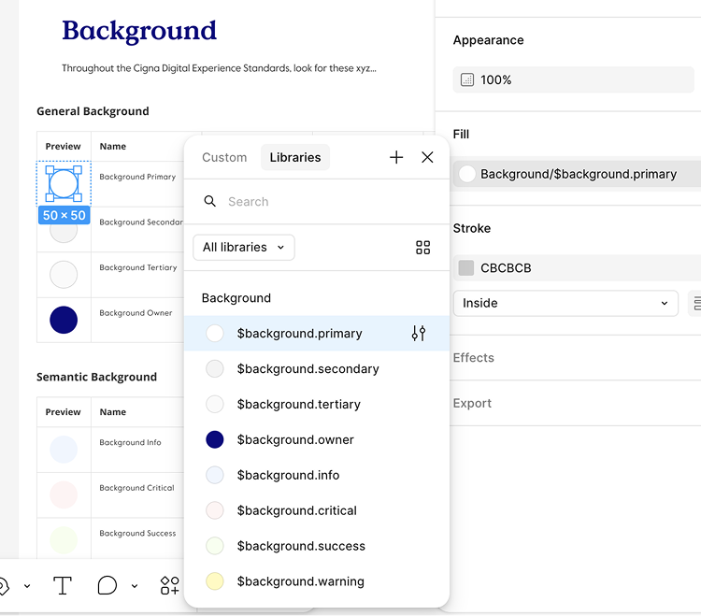Click the opacity icon beside 100%
701x616 pixels.
coord(467,80)
